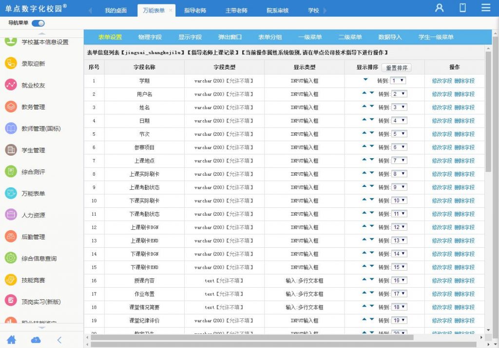Screen dimensions: 499x348
Task: Close the 万能表单 tab
Action: [171, 10]
